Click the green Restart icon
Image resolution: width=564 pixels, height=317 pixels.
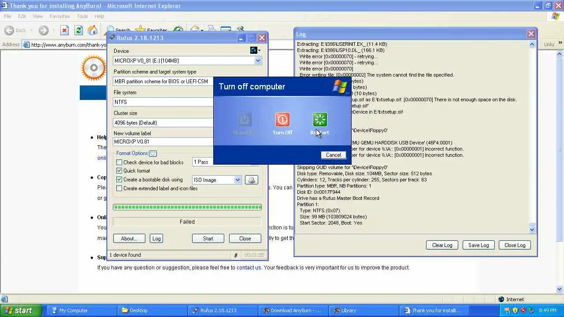320,120
